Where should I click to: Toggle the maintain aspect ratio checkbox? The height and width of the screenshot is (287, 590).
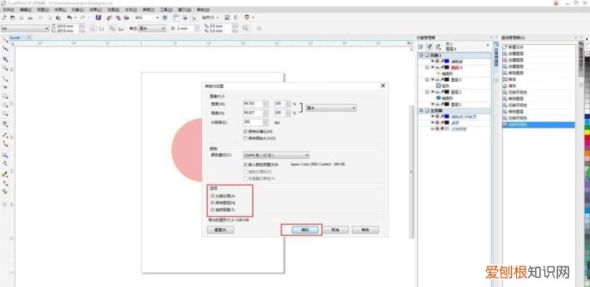point(245,131)
